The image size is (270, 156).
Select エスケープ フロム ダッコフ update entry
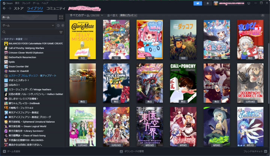[x=30, y=76]
